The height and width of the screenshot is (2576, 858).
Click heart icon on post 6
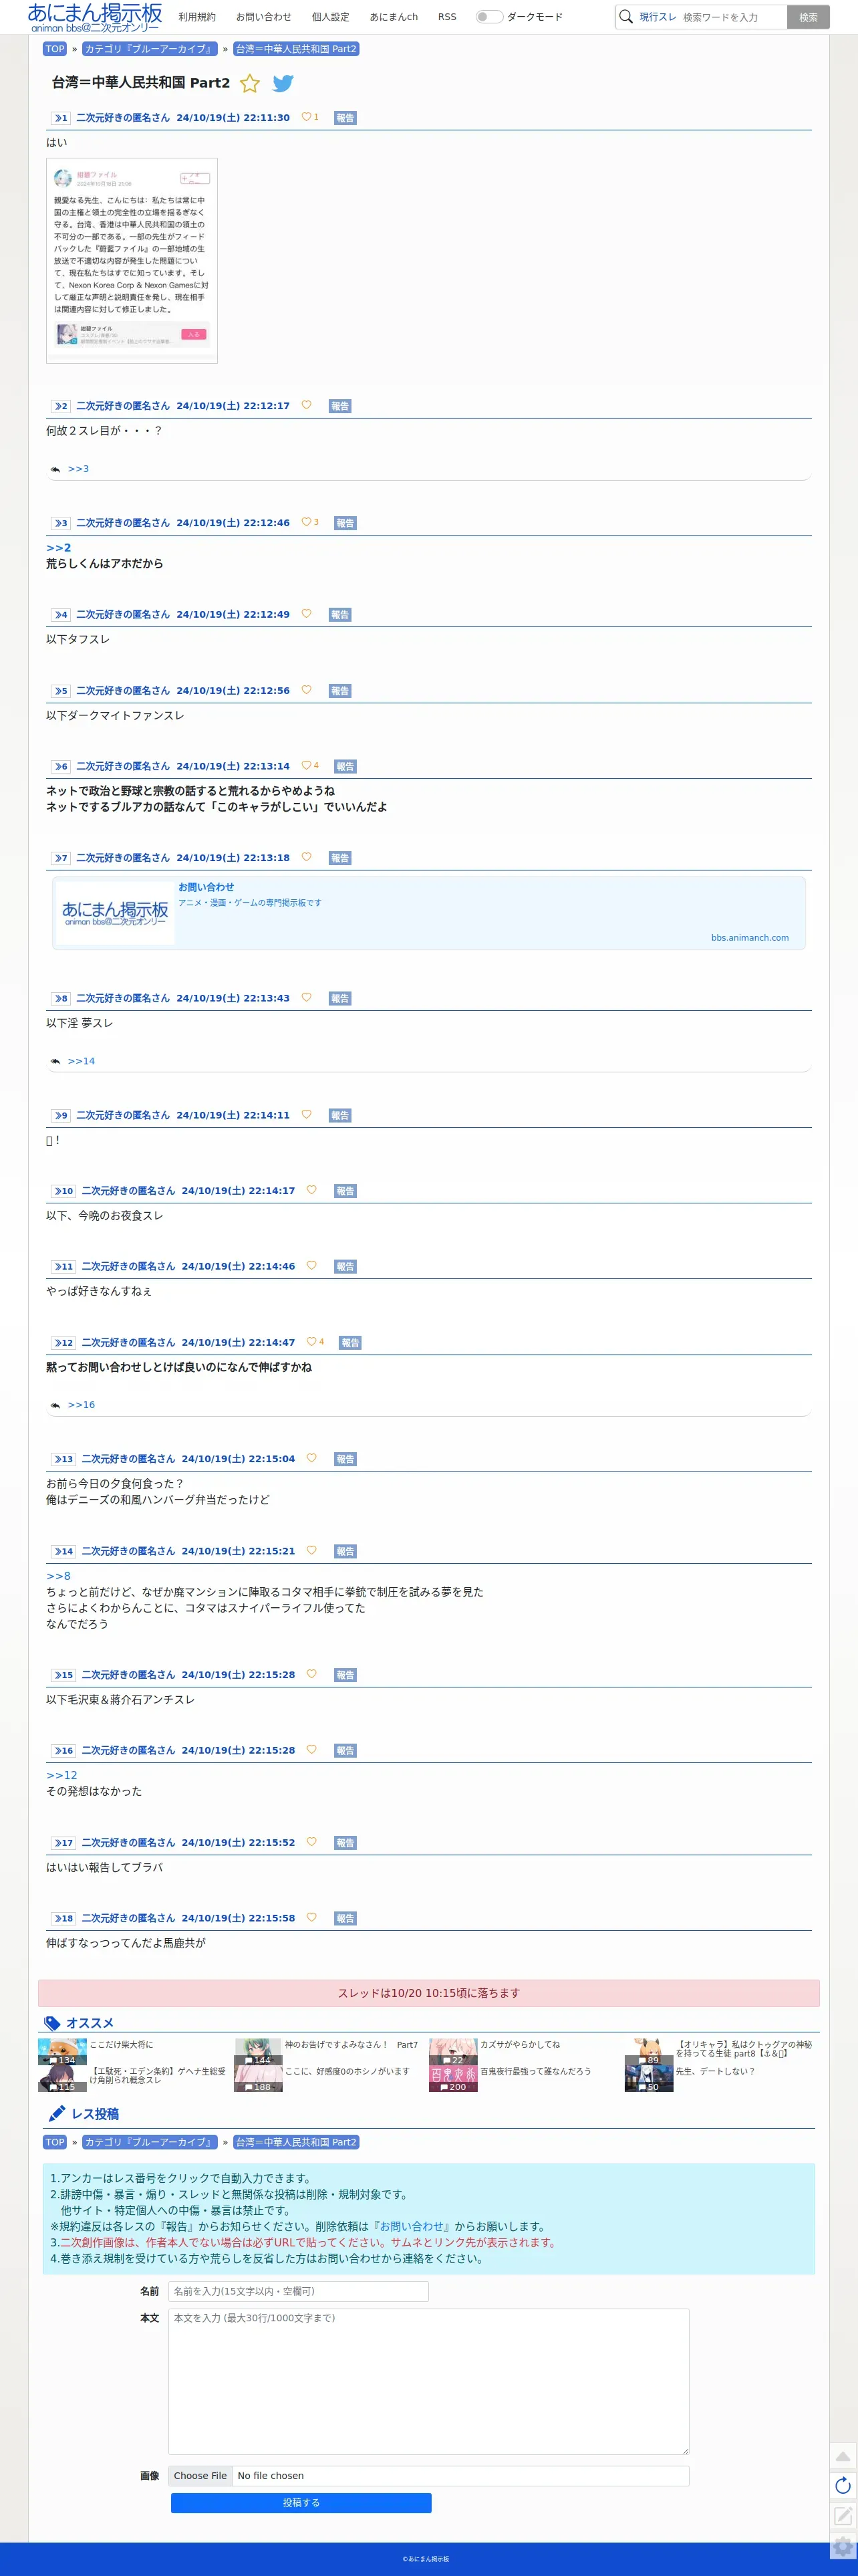(x=306, y=766)
